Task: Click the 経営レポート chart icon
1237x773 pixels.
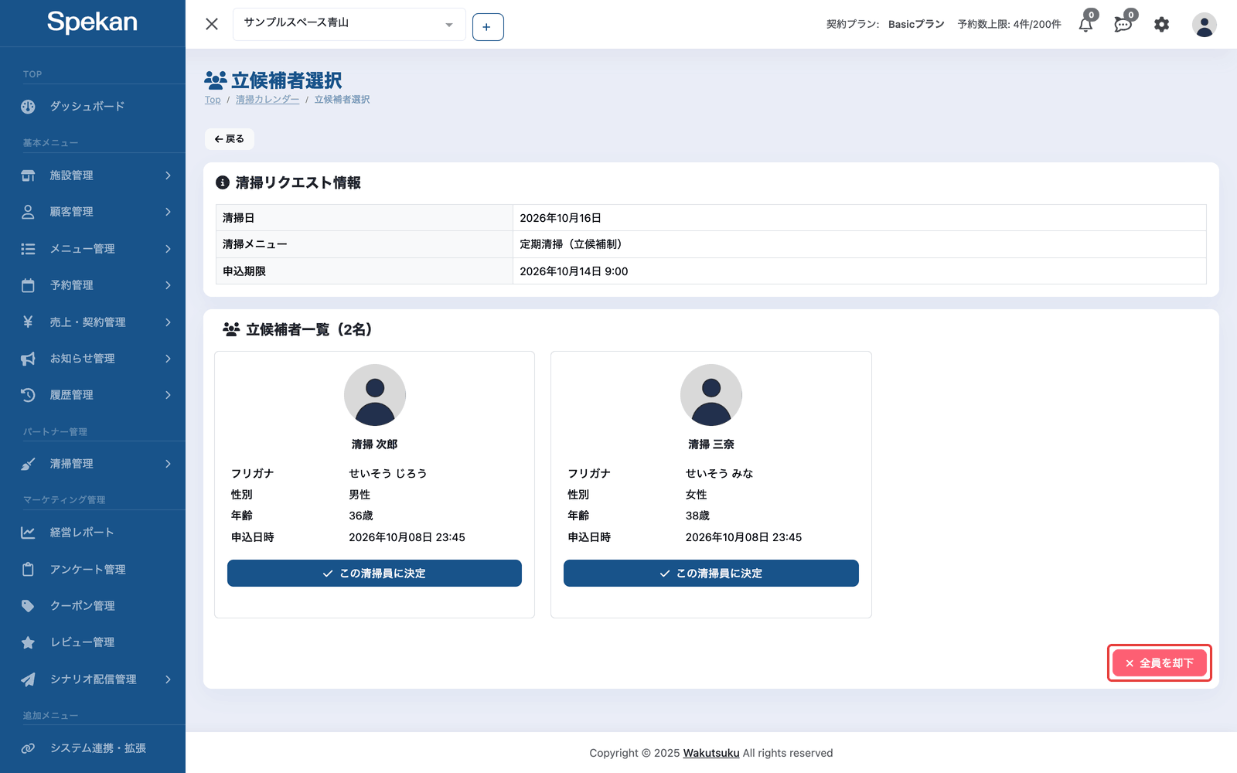Action: pos(28,533)
